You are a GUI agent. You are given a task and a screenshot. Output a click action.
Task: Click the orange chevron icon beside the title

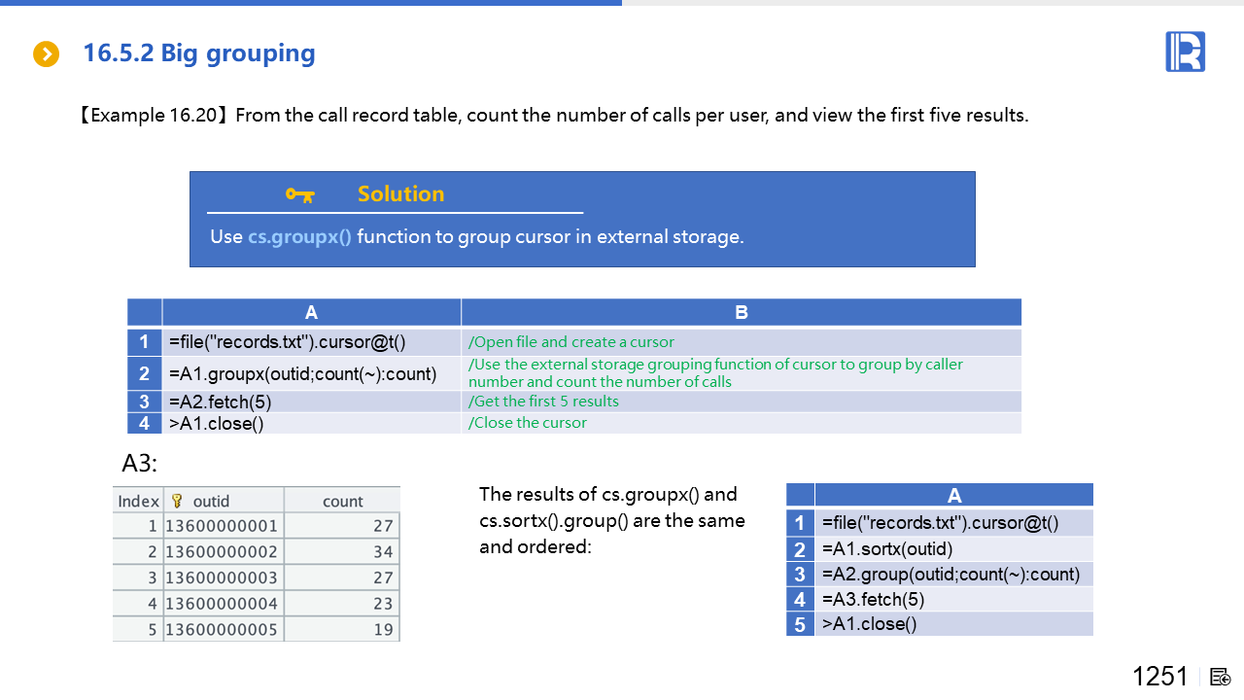click(46, 54)
